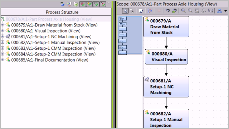
Task: Click the blue box with green arrow toolbar icon
Action: (63, 4)
